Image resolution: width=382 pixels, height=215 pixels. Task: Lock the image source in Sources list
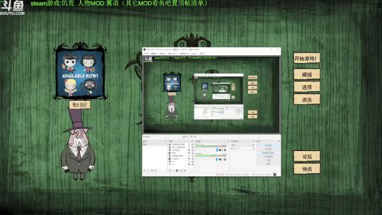coord(192,159)
